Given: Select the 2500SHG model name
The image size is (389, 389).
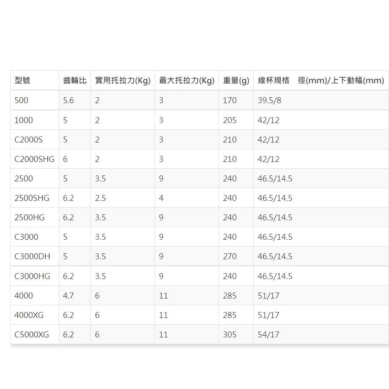Looking at the screenshot, I should (32, 198).
